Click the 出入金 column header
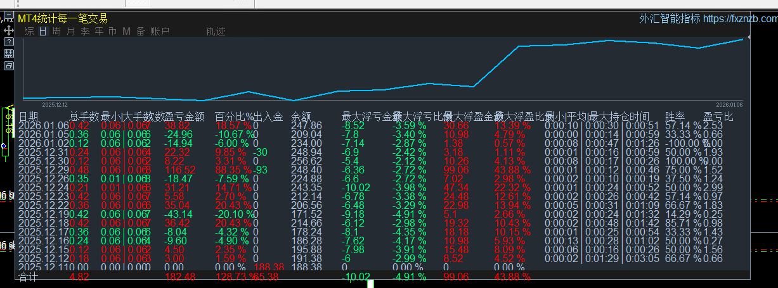Image resolution: width=778 pixels, height=288 pixels. (268, 116)
